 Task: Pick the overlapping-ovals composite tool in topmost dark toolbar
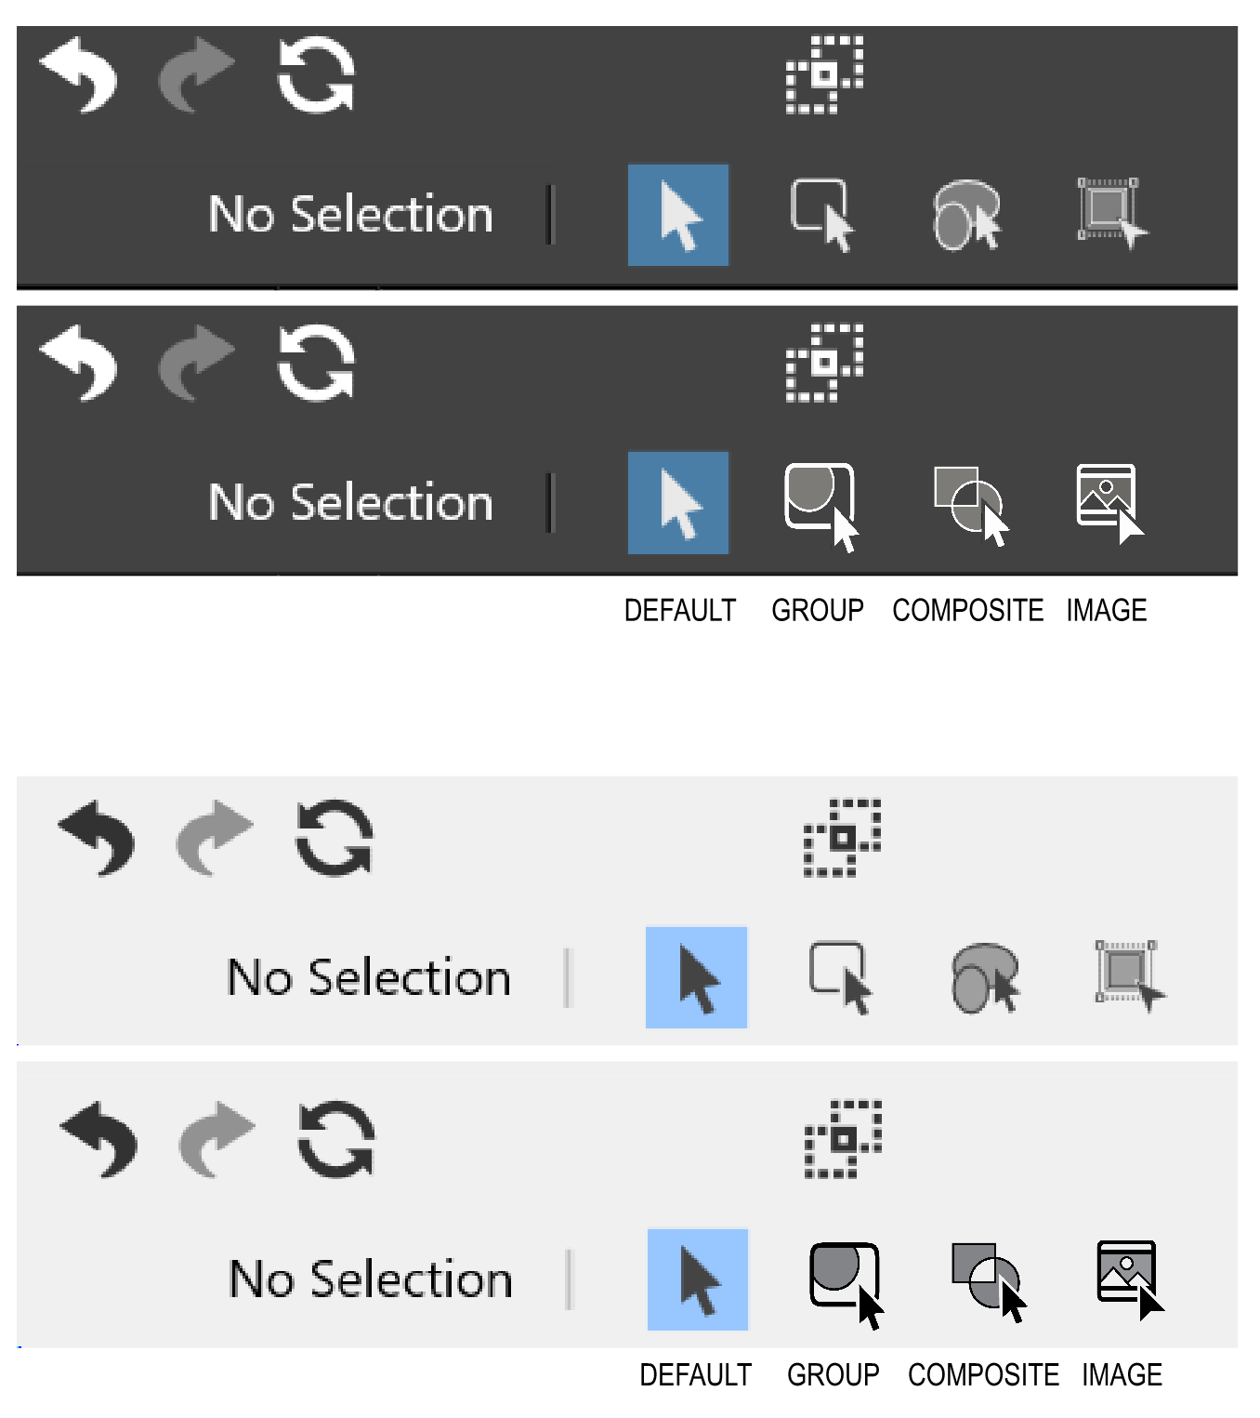point(966,216)
